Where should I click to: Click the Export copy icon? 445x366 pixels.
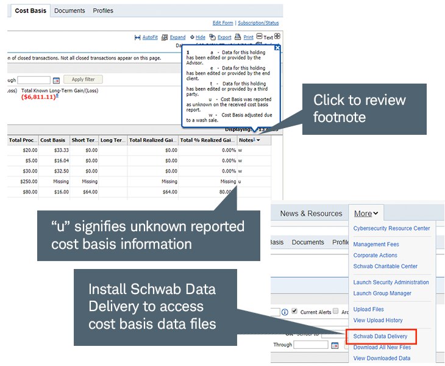tap(212, 37)
